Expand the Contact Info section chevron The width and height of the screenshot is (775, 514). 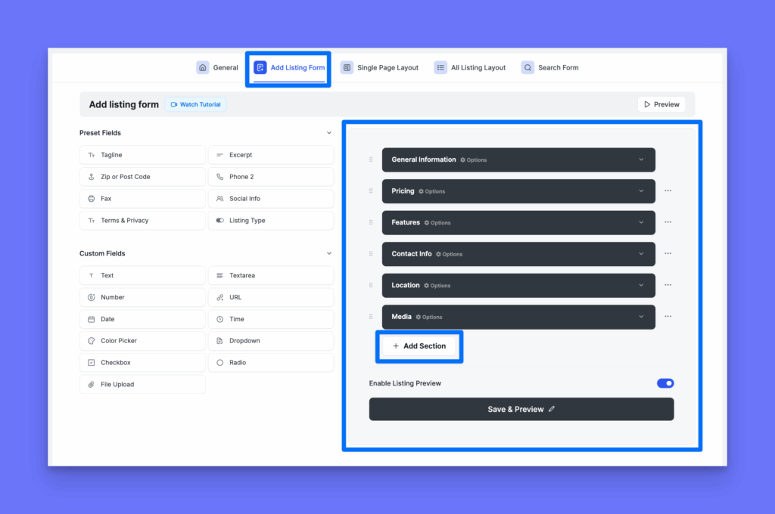641,254
